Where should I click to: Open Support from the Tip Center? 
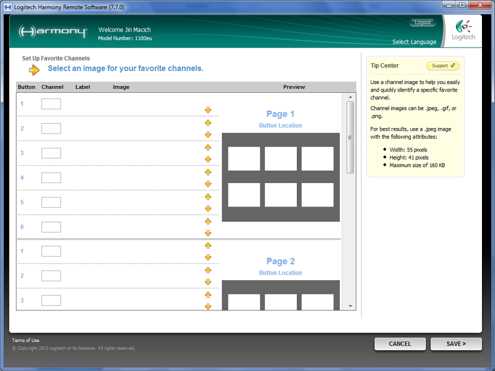[x=443, y=66]
